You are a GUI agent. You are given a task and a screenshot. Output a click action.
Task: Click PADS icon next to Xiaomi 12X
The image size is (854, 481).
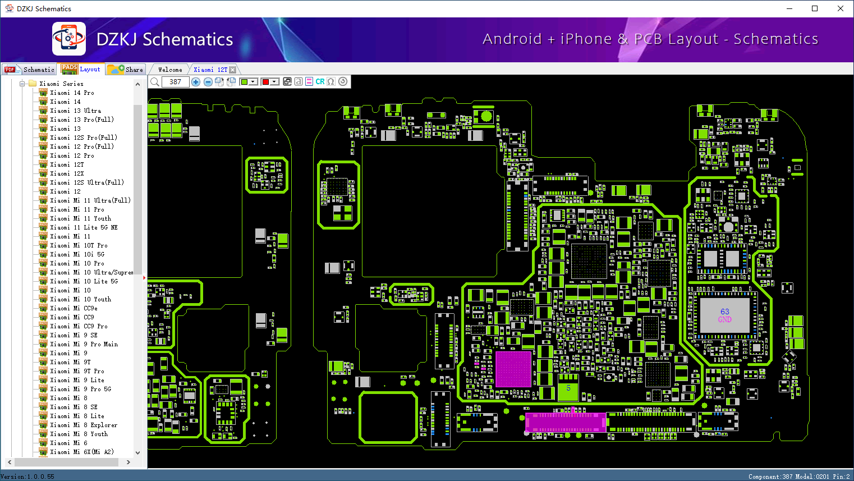pos(43,173)
